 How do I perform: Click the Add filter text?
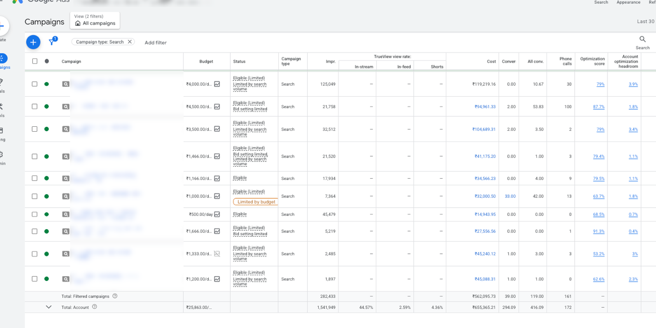156,43
